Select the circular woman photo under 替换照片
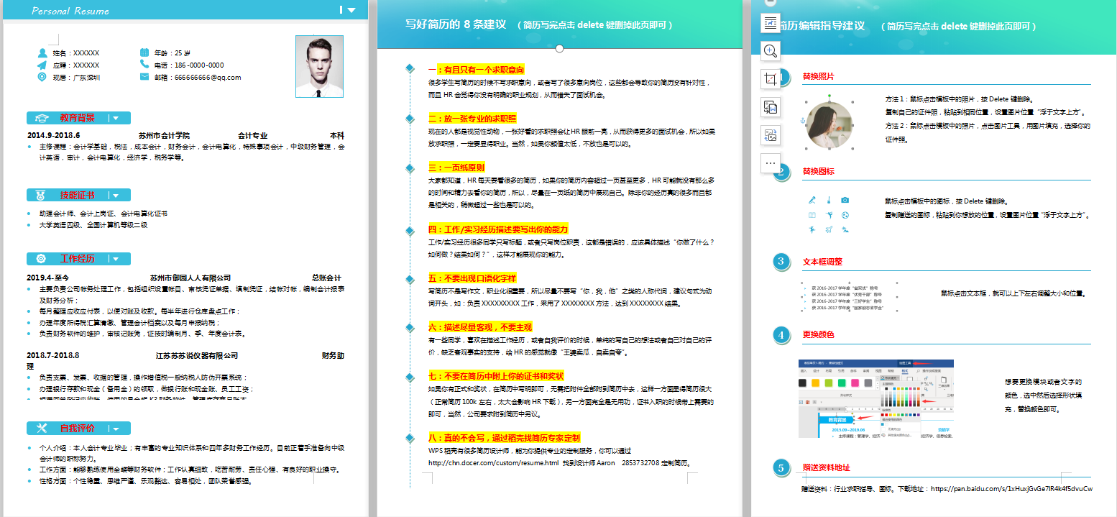This screenshot has height=517, width=1117. coord(829,125)
